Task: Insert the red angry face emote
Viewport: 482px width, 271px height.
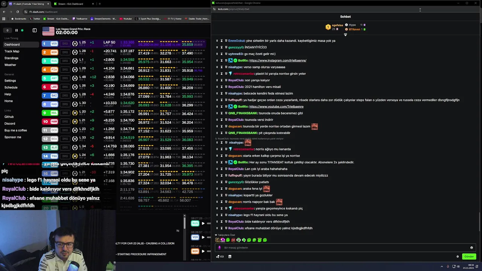Action: 233,240
